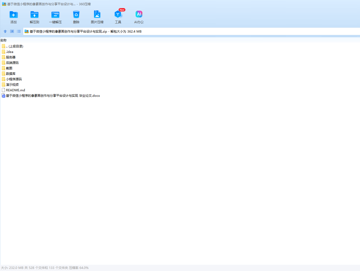
Task: Click the 一键解压 one-click extract icon
Action: pos(55,15)
